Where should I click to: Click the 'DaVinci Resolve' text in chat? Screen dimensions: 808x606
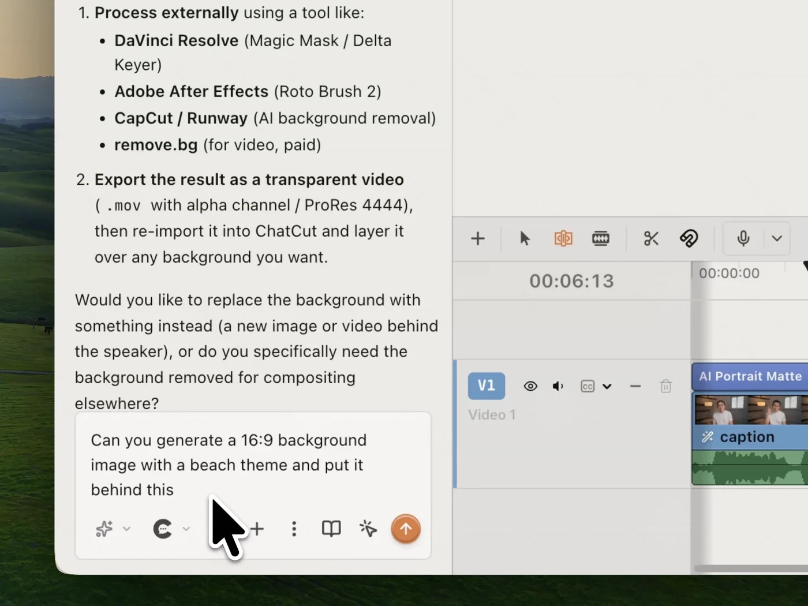[177, 40]
